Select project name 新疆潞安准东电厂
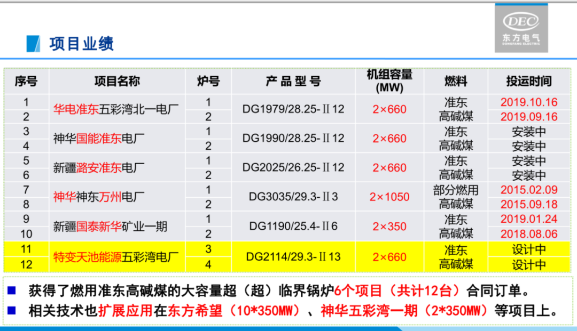Screen dimensions: 577x331 pos(99,168)
